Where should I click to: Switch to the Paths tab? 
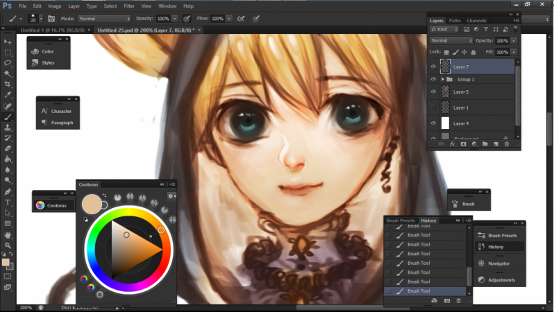(455, 21)
